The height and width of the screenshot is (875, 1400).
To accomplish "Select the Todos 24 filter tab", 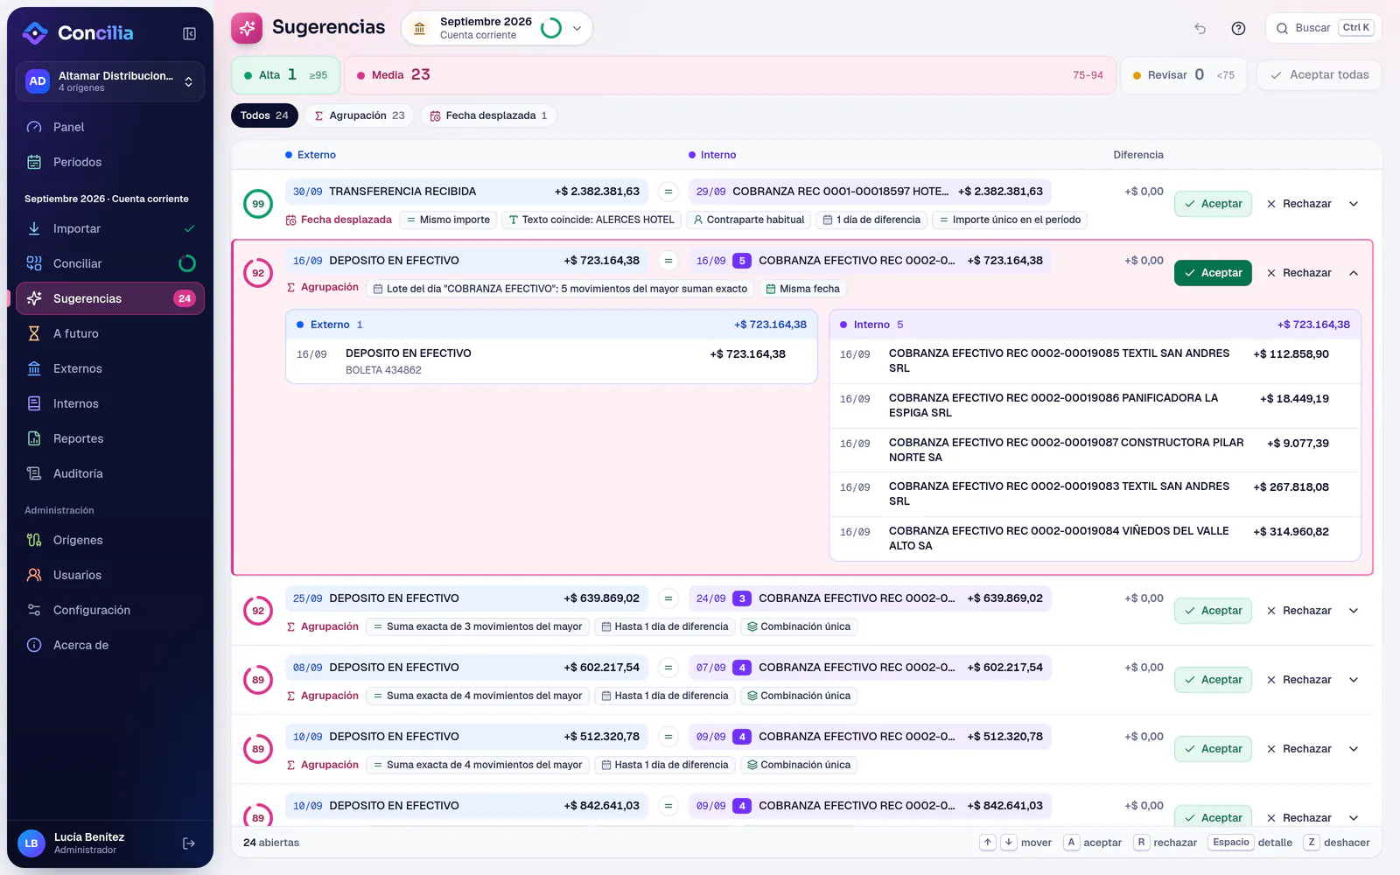I will tap(264, 115).
